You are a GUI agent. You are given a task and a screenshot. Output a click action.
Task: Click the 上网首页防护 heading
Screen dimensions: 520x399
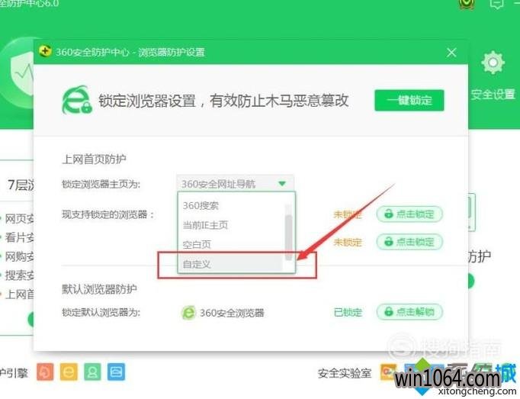95,159
